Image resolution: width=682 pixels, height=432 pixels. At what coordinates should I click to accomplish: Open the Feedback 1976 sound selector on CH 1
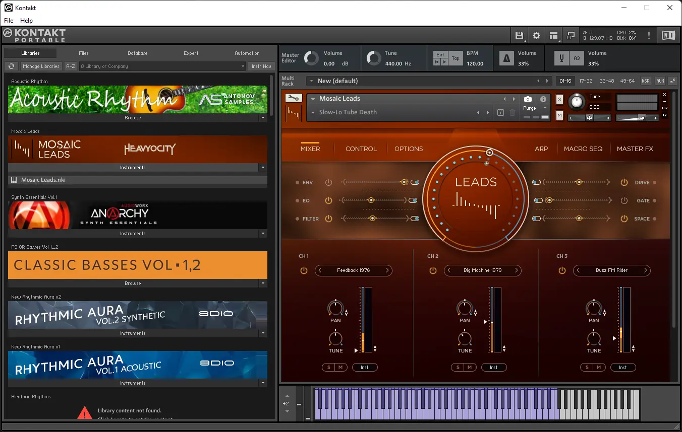click(353, 270)
